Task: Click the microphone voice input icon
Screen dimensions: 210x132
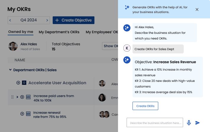Action: pyautogui.click(x=189, y=123)
